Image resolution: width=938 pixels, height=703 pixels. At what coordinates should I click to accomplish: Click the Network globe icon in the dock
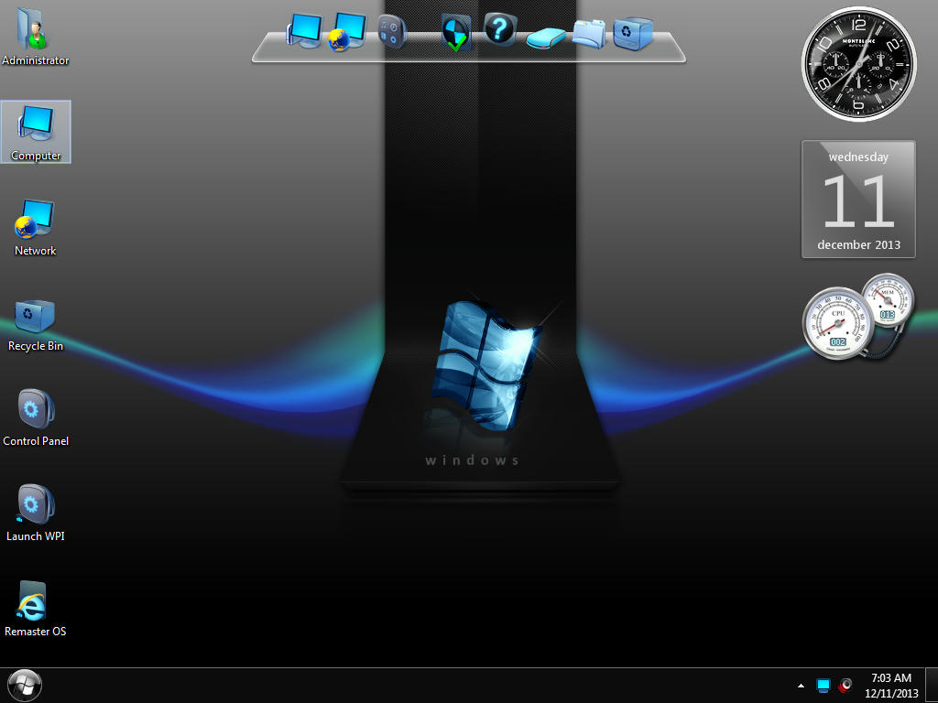coord(347,31)
